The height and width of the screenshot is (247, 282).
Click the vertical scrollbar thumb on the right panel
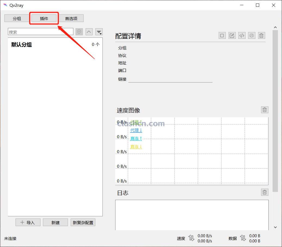275,111
